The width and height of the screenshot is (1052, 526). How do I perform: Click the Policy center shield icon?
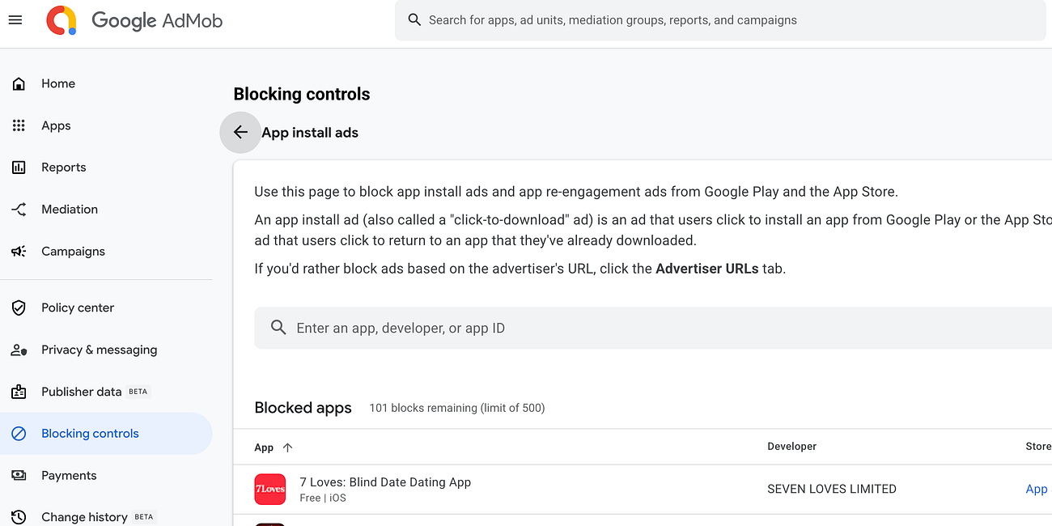19,308
